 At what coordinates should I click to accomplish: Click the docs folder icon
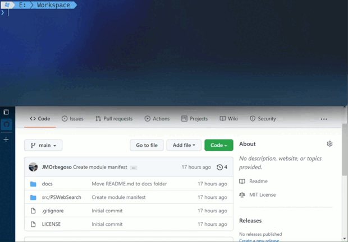tap(33, 184)
